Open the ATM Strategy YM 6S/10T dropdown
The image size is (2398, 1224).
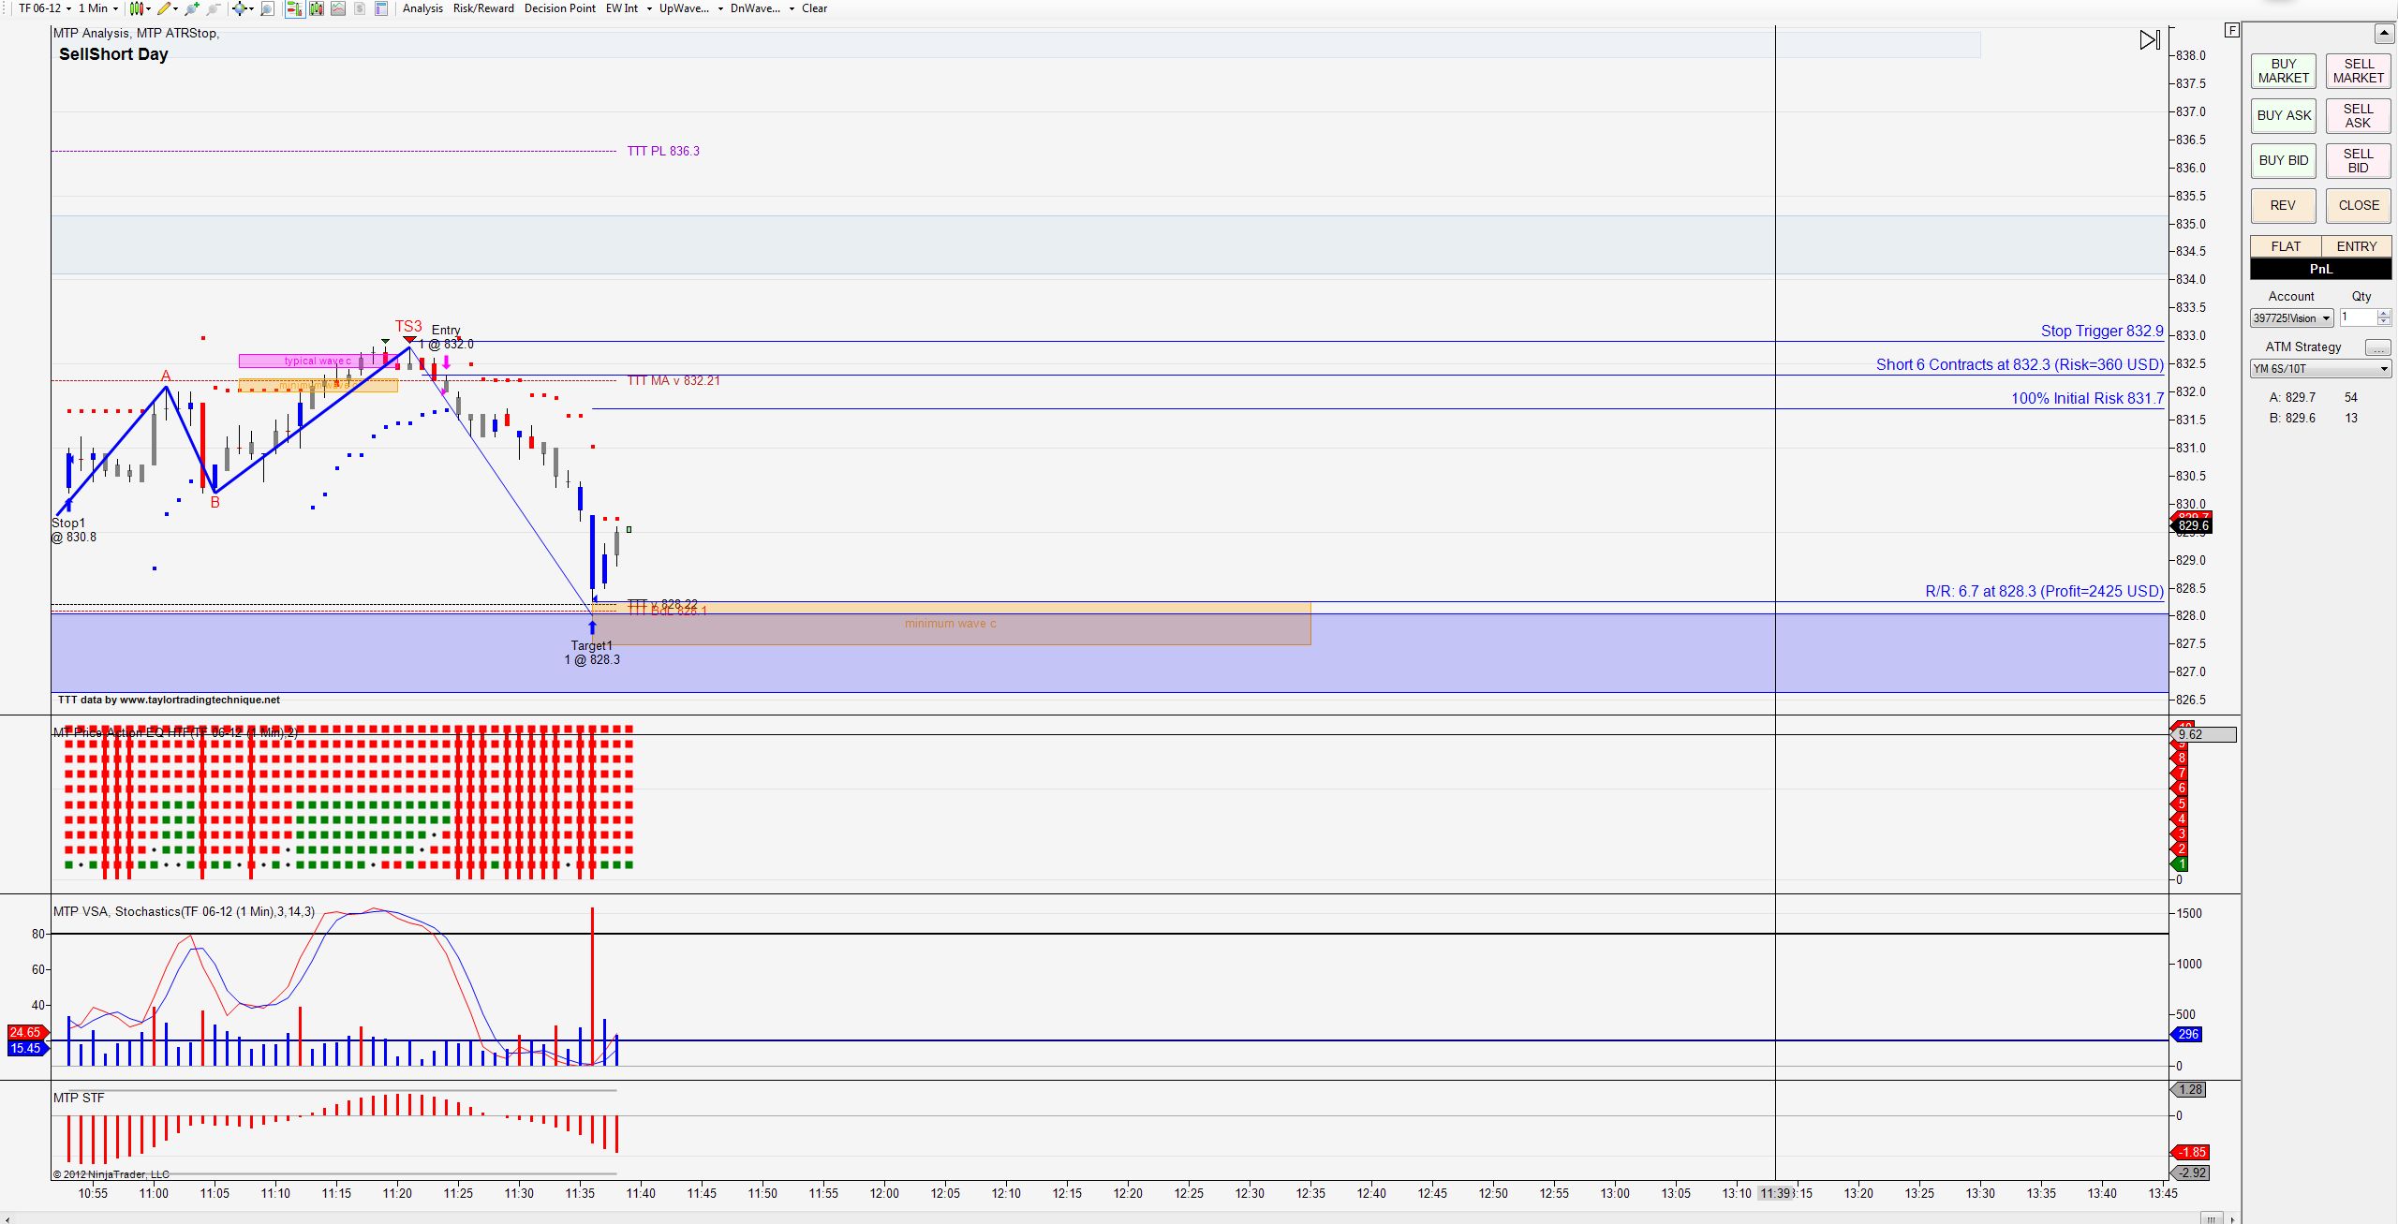(x=2320, y=369)
